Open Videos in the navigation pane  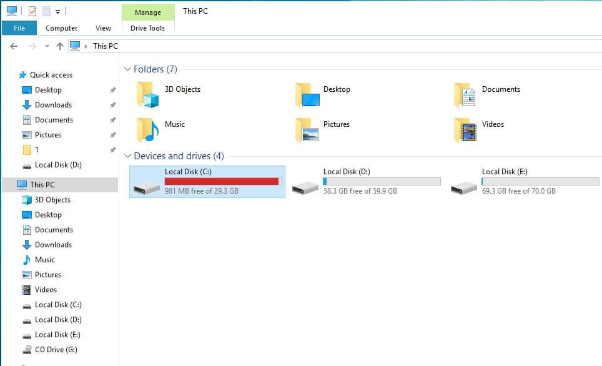coord(46,290)
